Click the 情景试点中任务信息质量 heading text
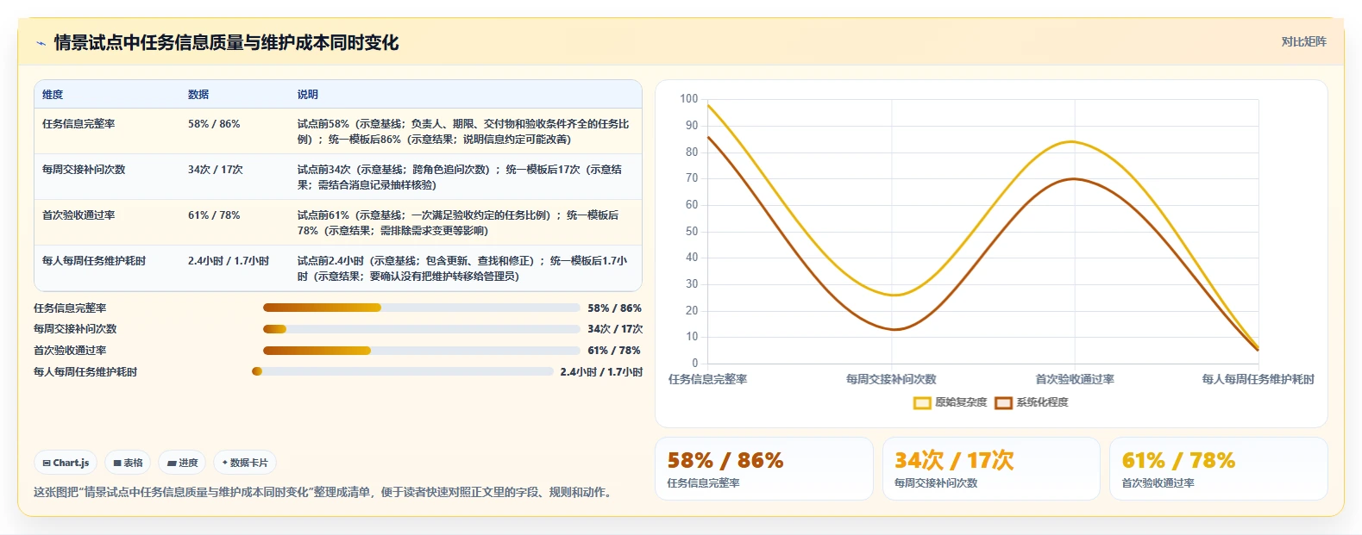The height and width of the screenshot is (535, 1362). click(x=226, y=43)
